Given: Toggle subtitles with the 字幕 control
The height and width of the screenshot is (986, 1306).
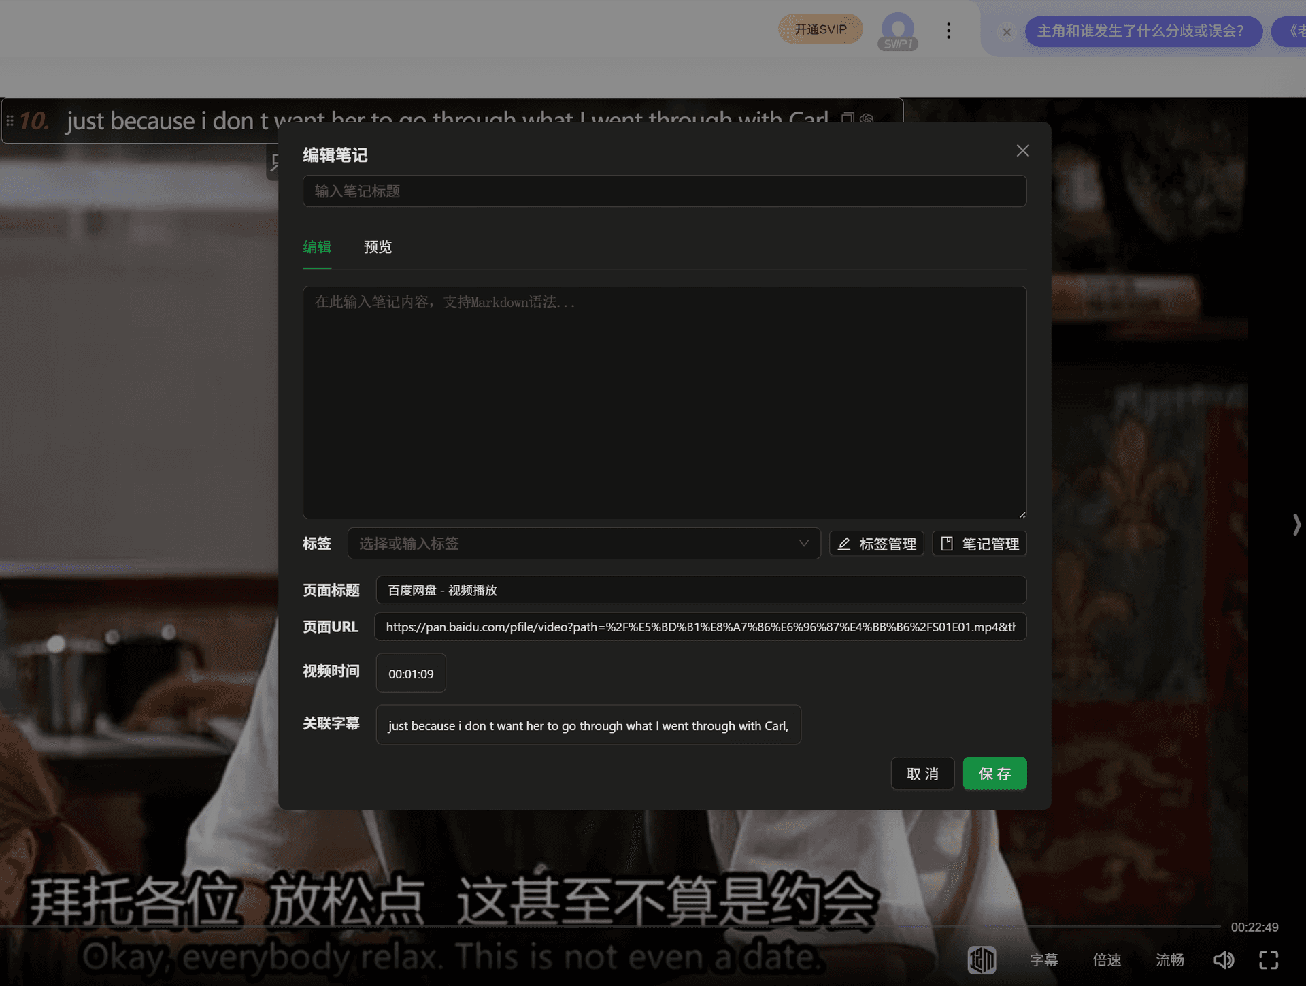Looking at the screenshot, I should pyautogui.click(x=1043, y=960).
